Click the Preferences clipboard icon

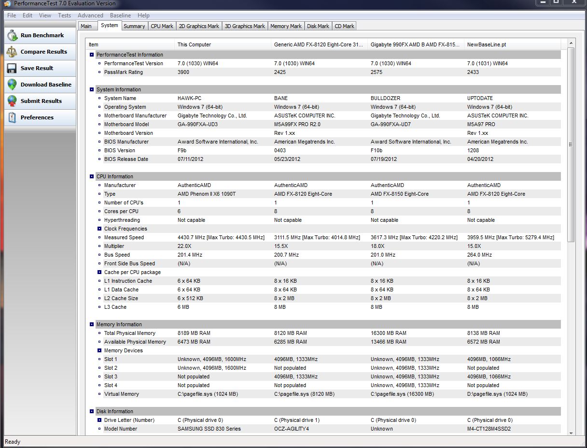[13, 117]
